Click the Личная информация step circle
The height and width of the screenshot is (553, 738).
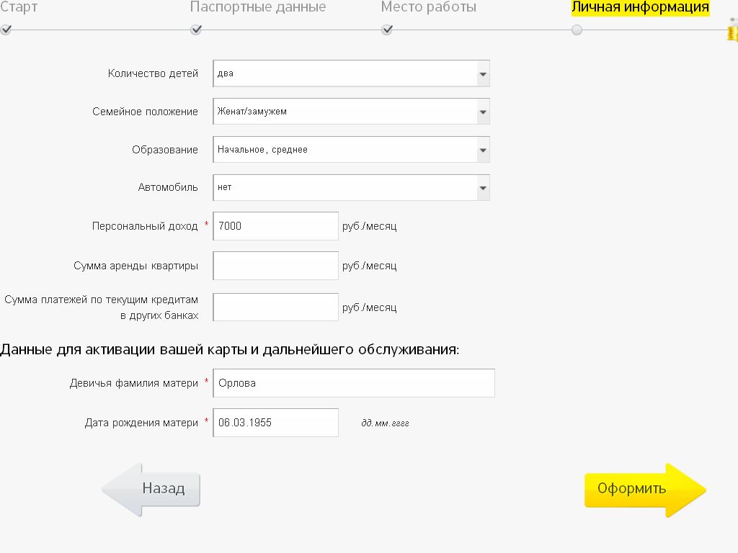pos(577,30)
